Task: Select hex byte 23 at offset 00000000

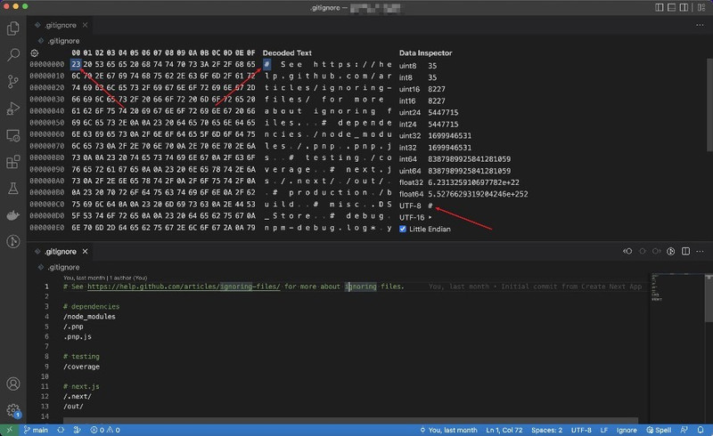Action: [76, 64]
